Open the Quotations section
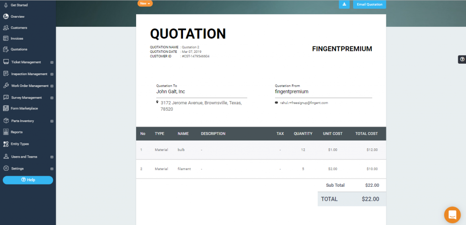The height and width of the screenshot is (225, 466). (19, 49)
